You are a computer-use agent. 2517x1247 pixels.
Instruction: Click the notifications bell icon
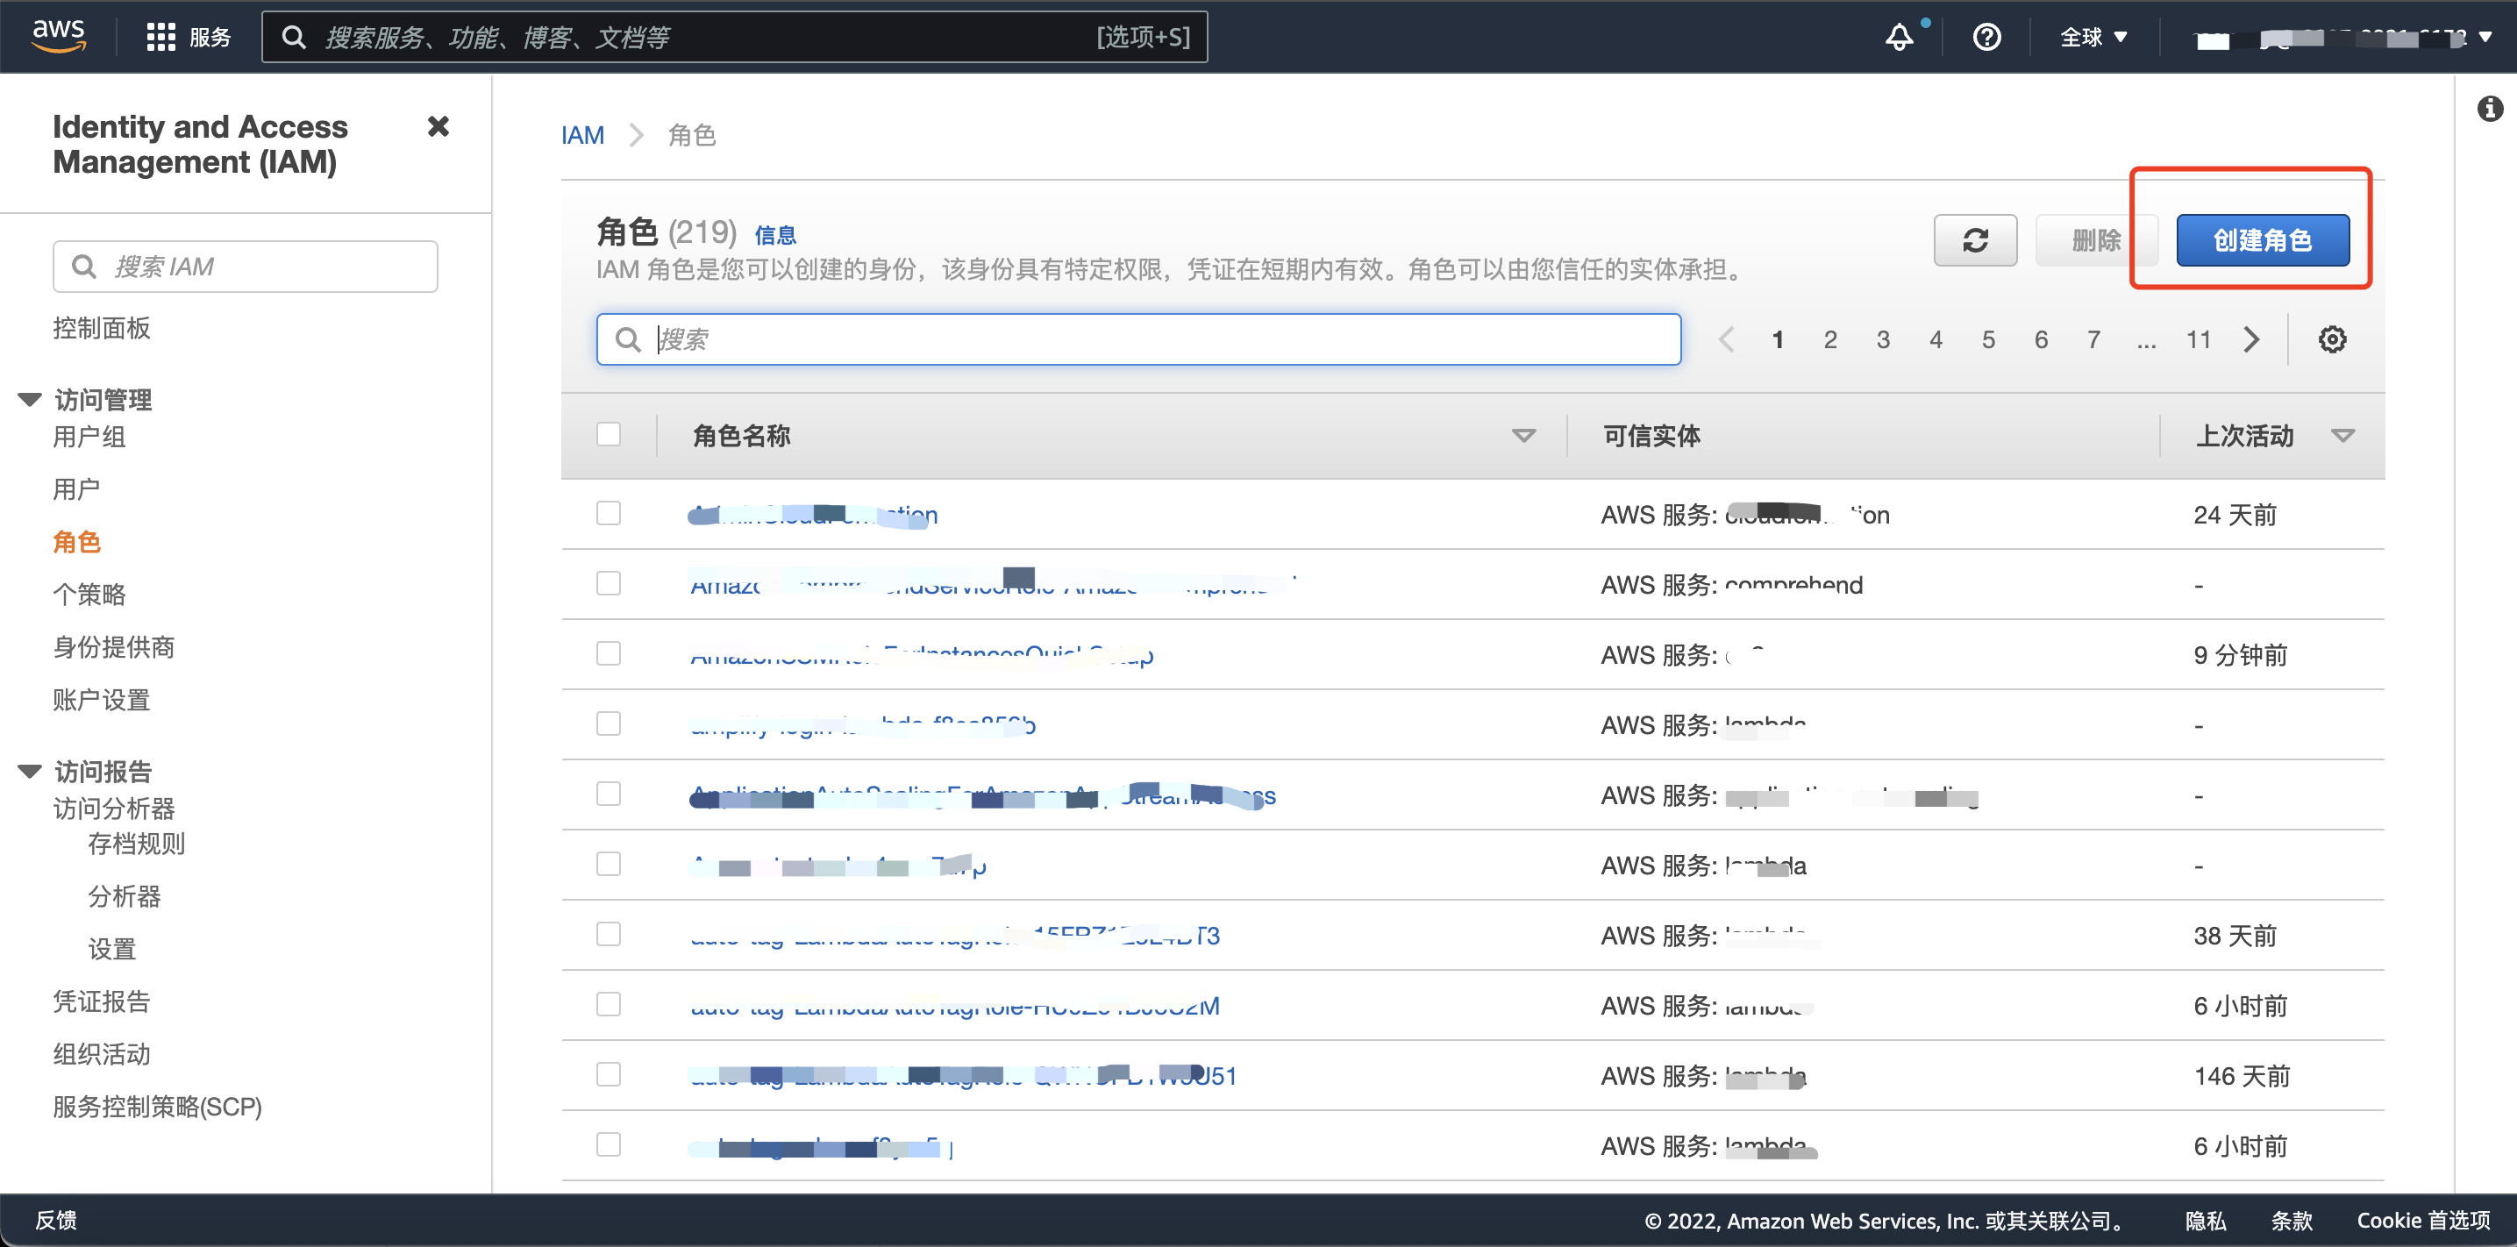click(x=1899, y=37)
